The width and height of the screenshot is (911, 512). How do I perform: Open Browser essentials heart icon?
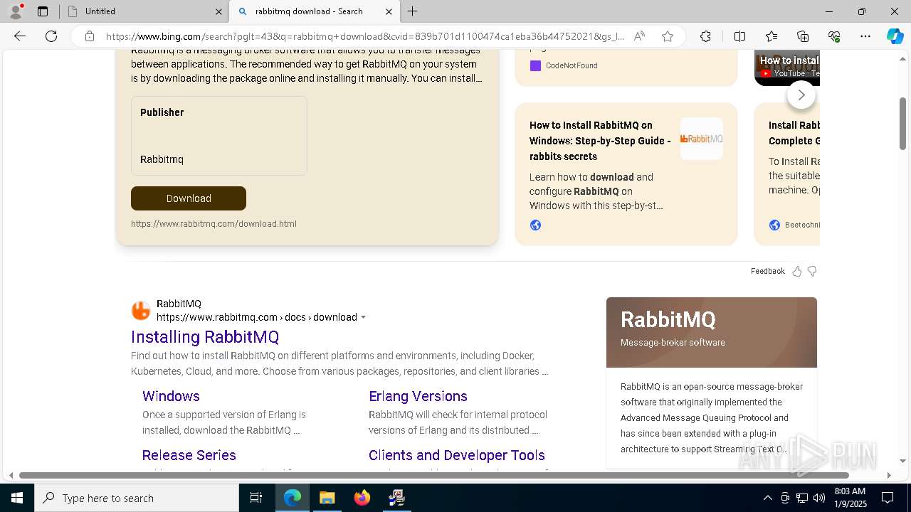[834, 36]
